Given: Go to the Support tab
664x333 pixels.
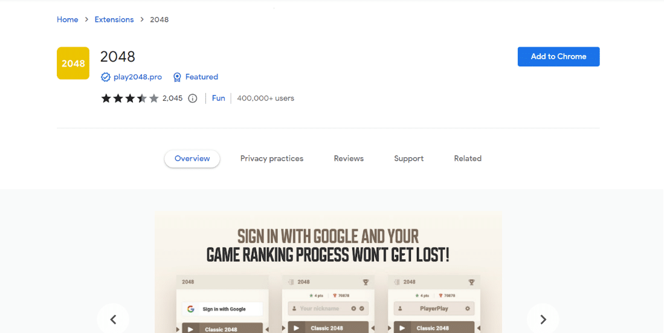Looking at the screenshot, I should [408, 158].
